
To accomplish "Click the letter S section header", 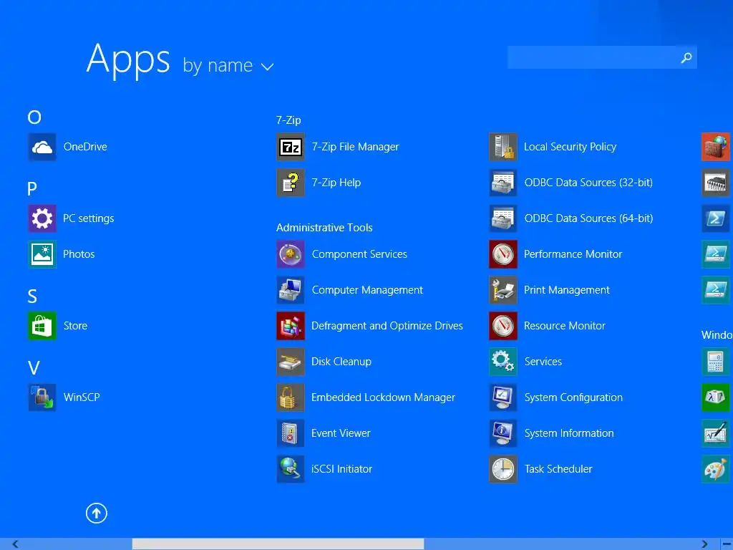I will coord(32,296).
